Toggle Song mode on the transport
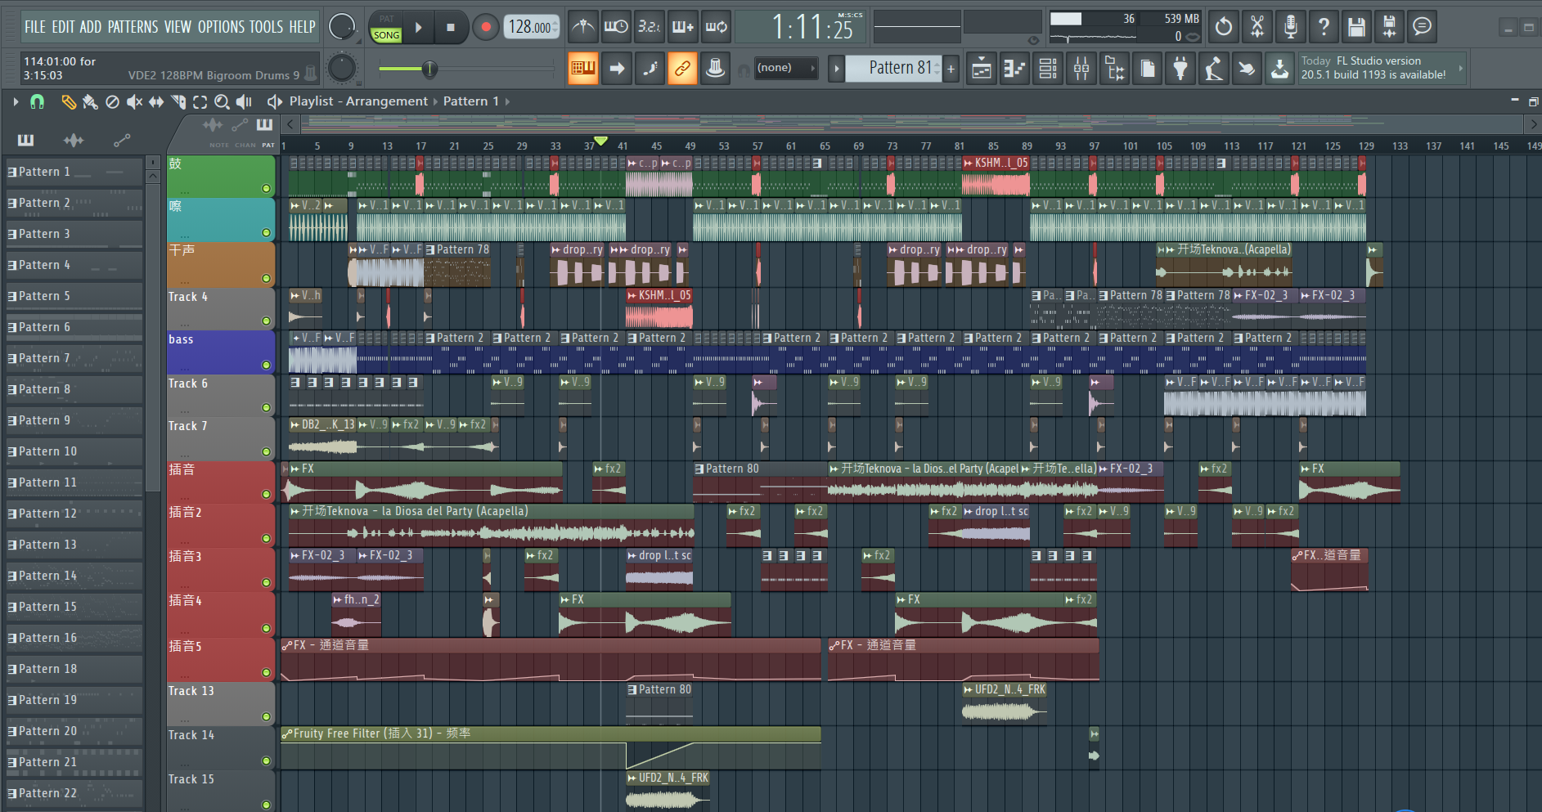 tap(386, 35)
